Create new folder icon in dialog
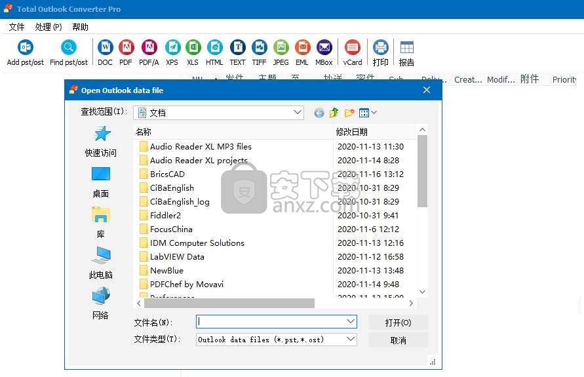The height and width of the screenshot is (377, 584). [x=349, y=113]
